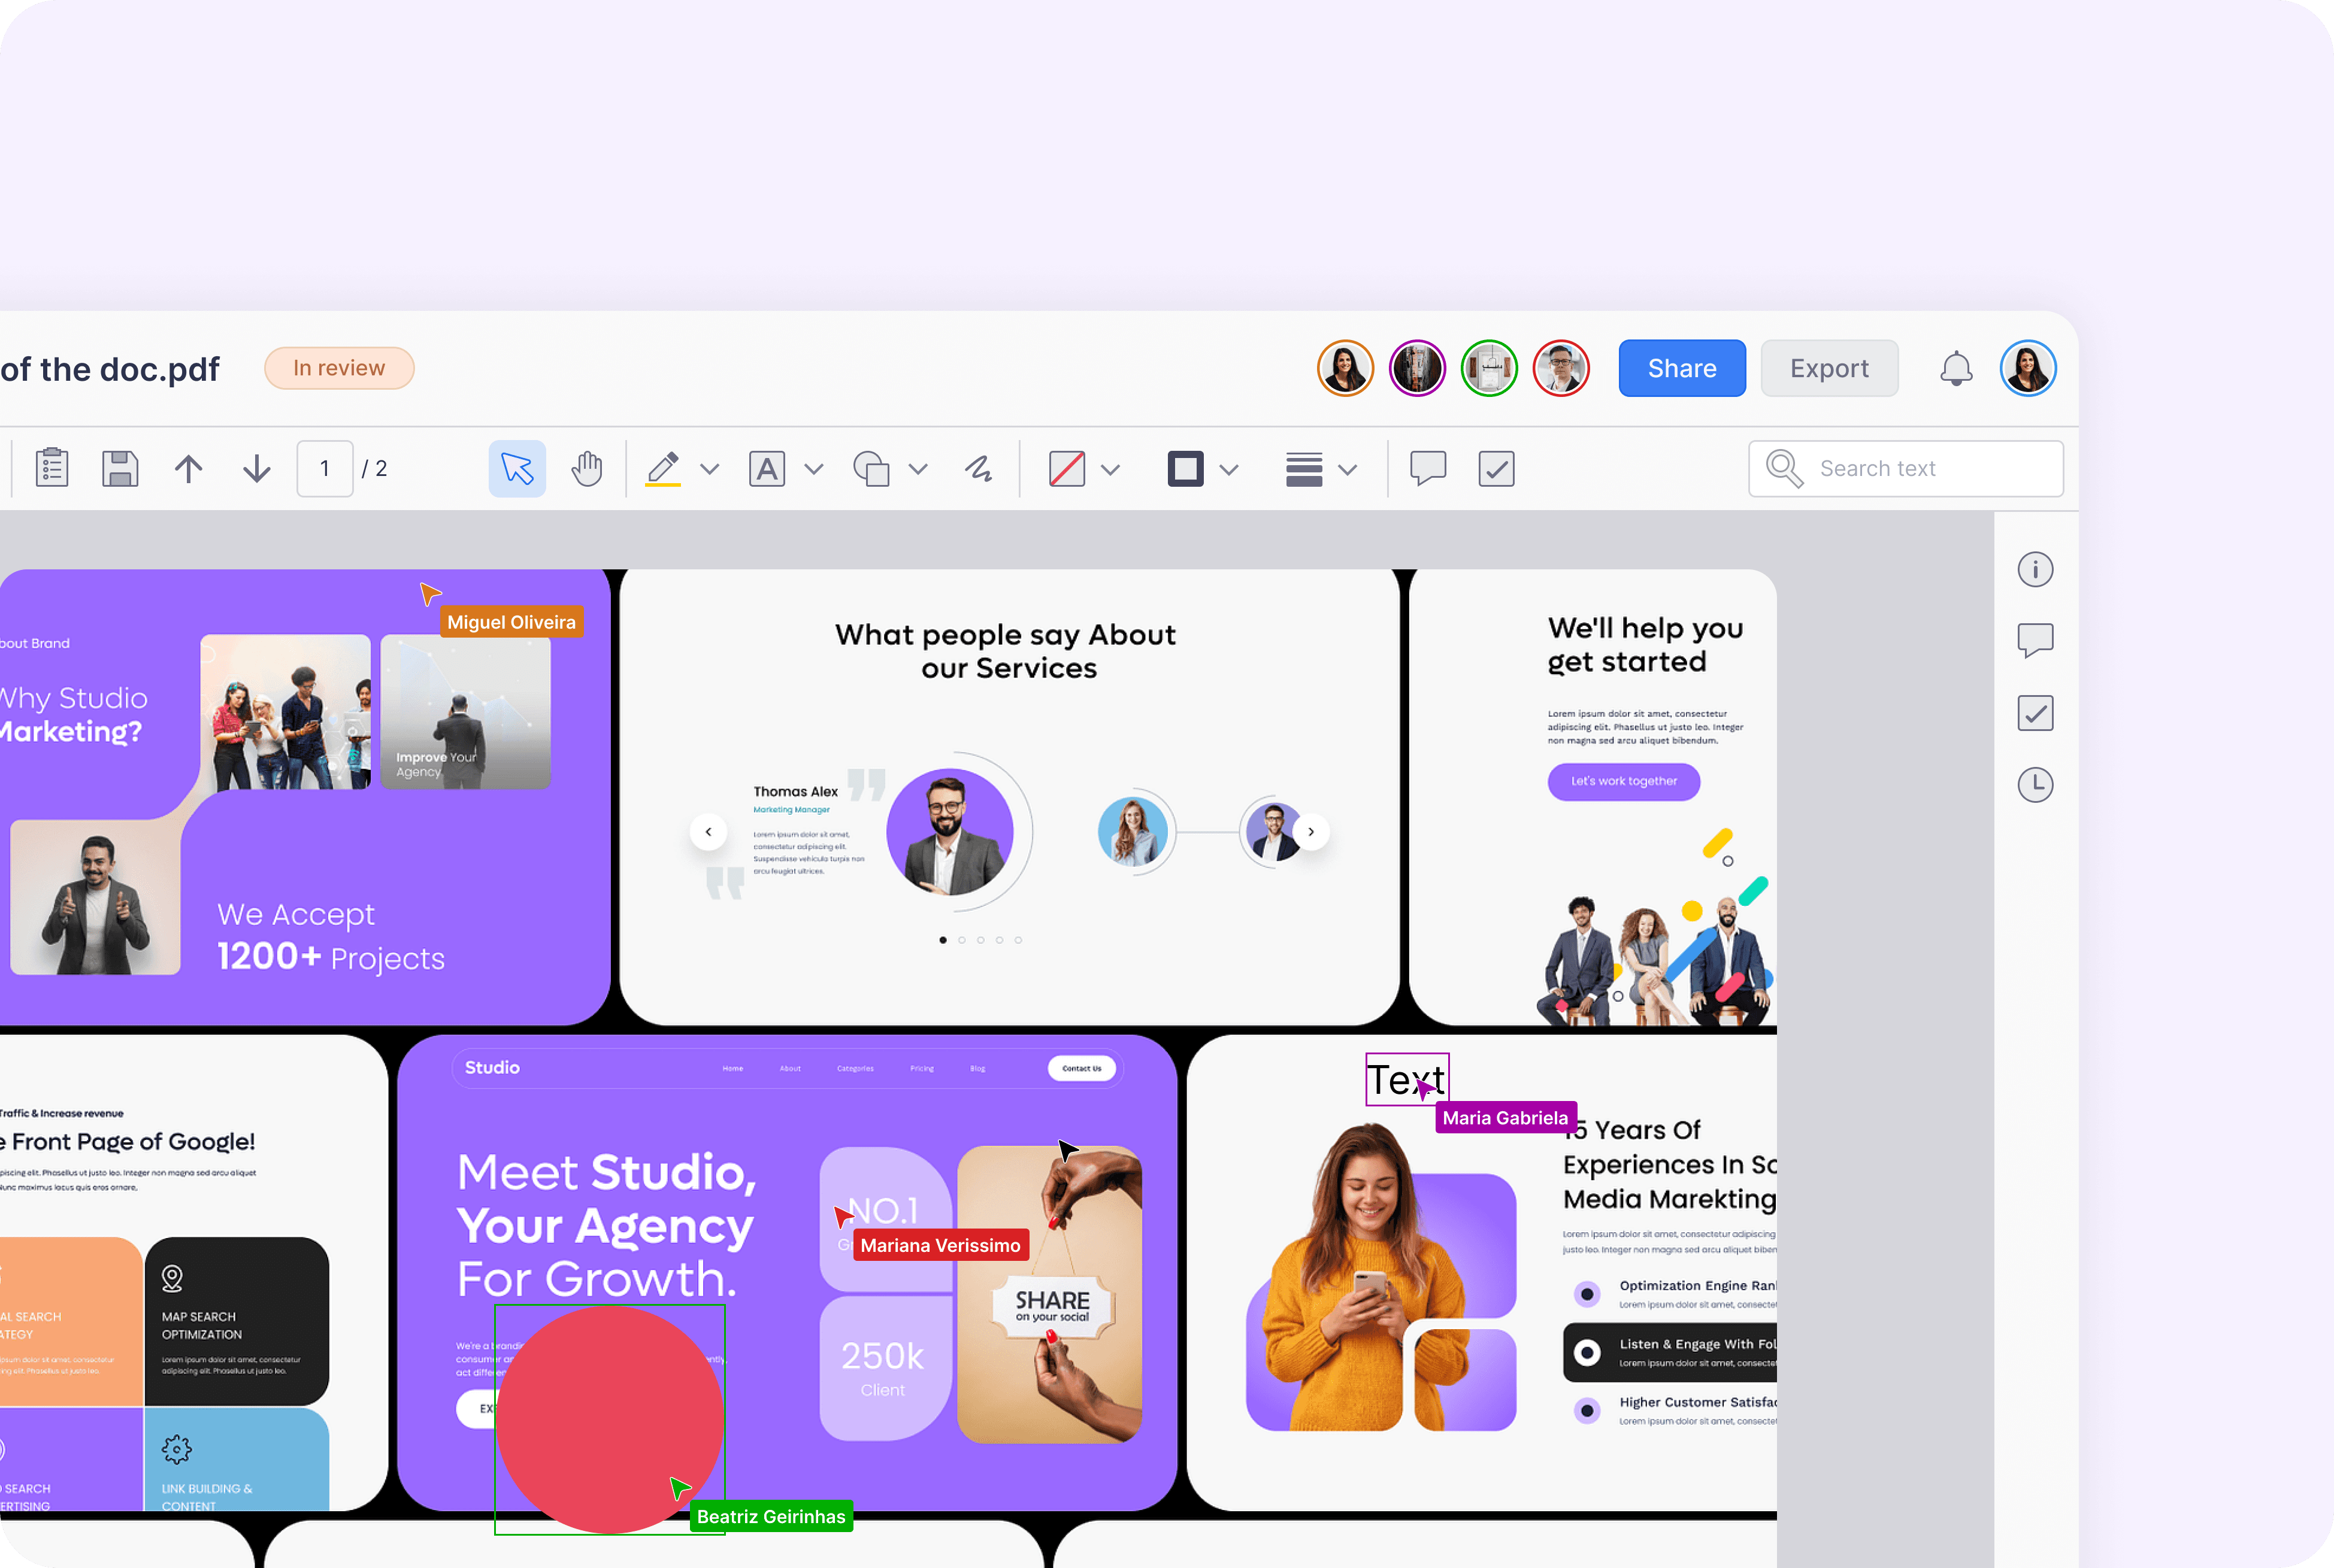The image size is (2334, 1568).
Task: Click the current page number field
Action: tap(325, 468)
